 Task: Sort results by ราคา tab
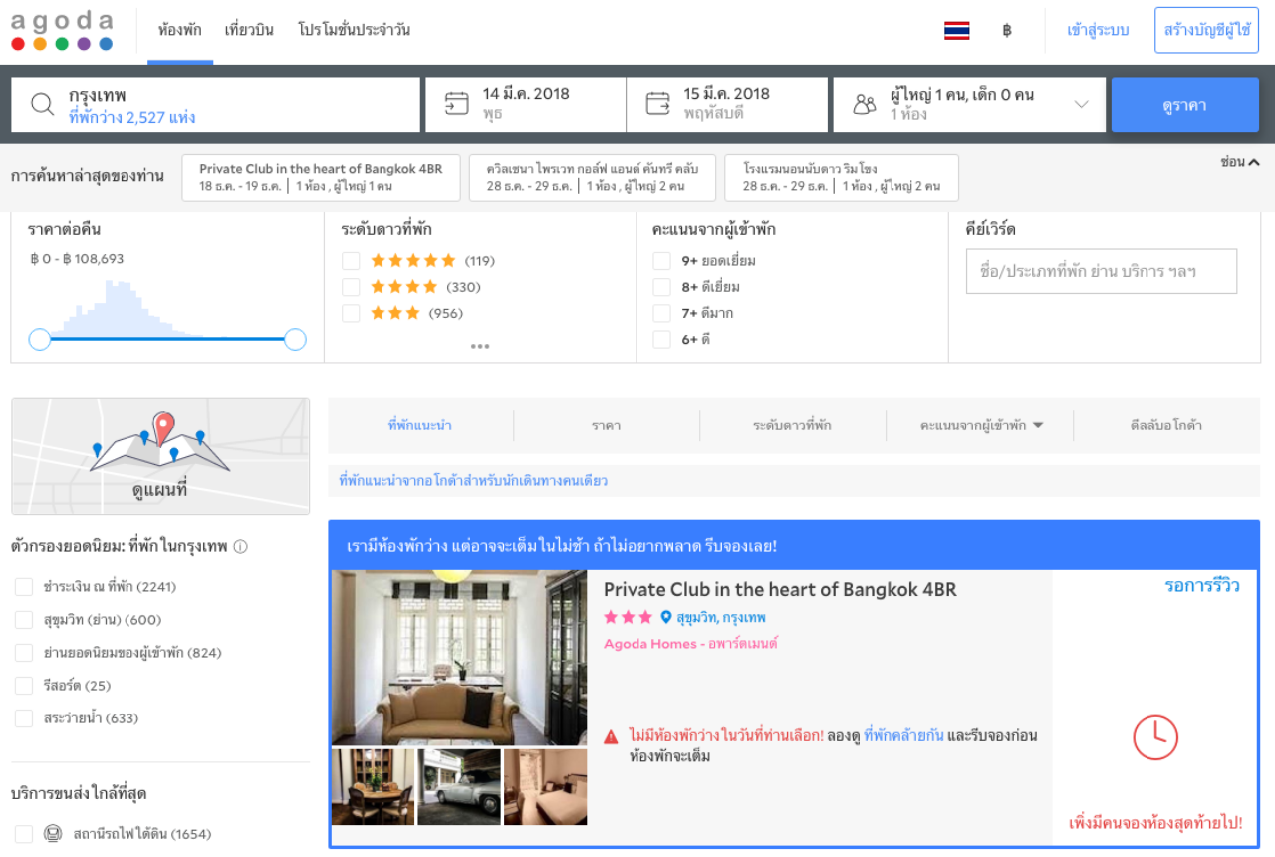[606, 426]
